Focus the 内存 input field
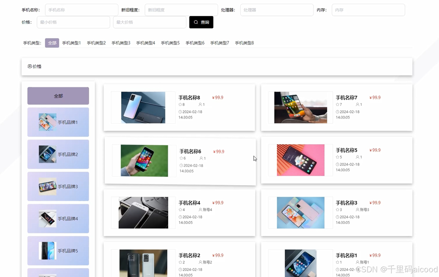 coord(368,10)
